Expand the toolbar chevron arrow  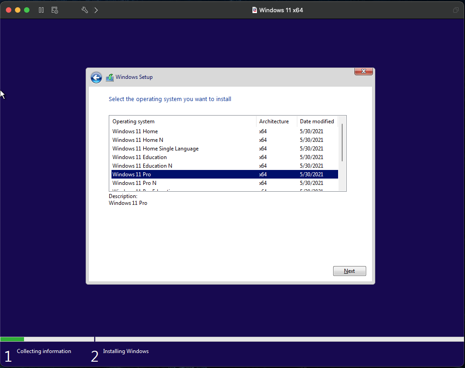click(x=96, y=10)
